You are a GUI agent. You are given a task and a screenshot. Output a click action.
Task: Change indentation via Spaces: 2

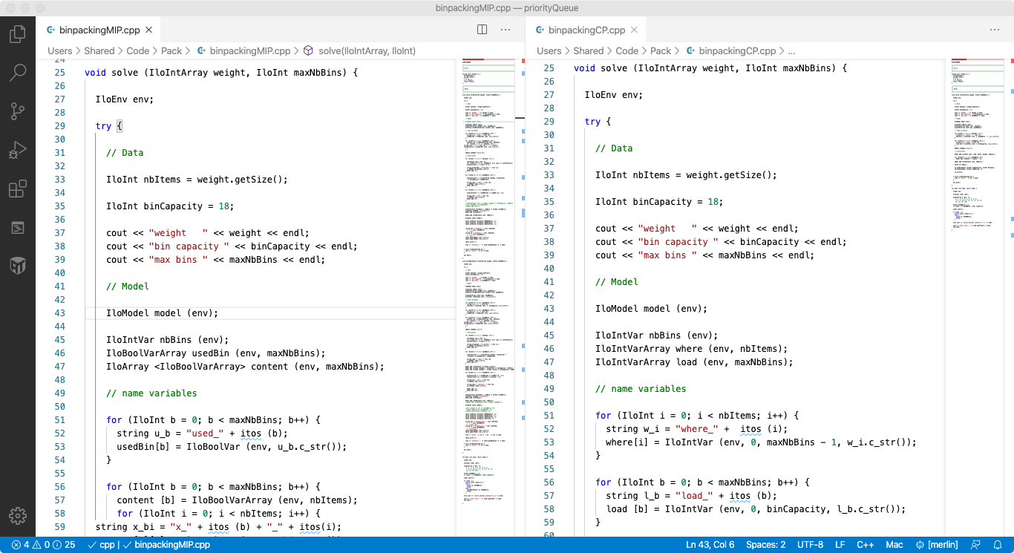[x=765, y=545]
